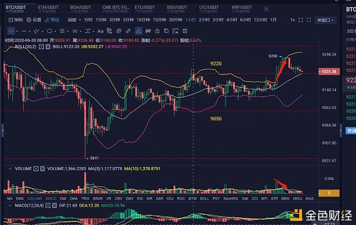Screen dimensions: 356x225
Task: Open BOLL indicator settings gear
Action: pyautogui.click(x=42, y=47)
